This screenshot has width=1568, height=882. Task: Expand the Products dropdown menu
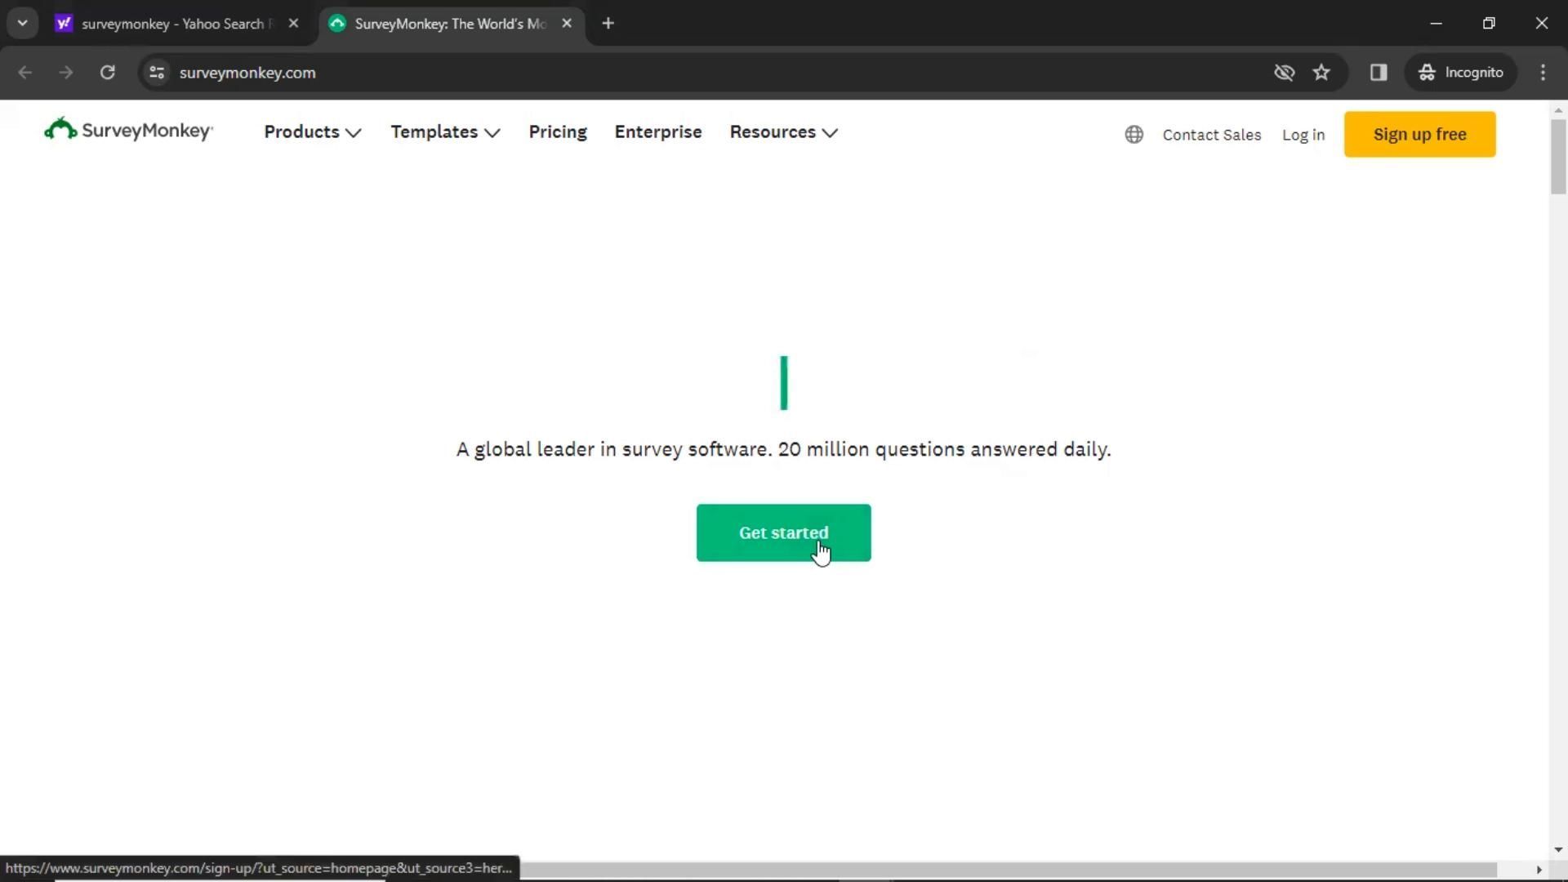pyautogui.click(x=312, y=132)
